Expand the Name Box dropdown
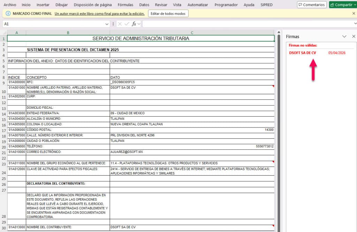The width and height of the screenshot is (357, 232). coord(107,24)
